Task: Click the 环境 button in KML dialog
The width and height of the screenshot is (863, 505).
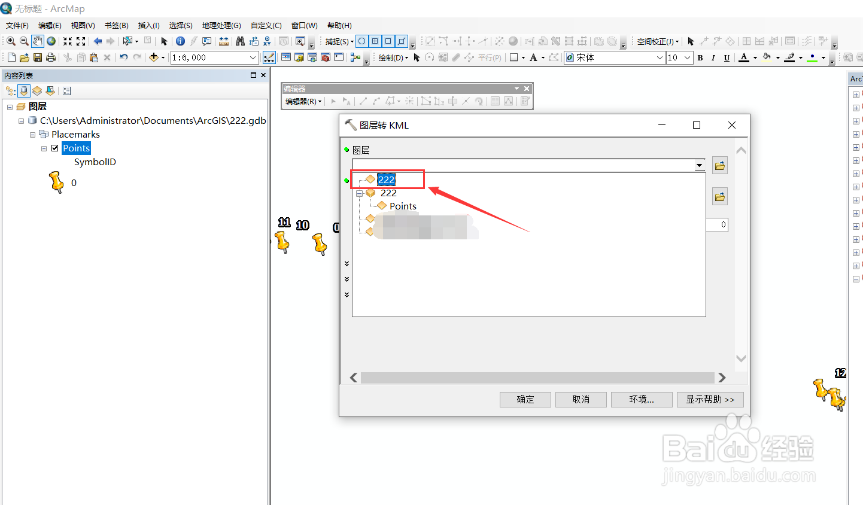Action: 641,399
